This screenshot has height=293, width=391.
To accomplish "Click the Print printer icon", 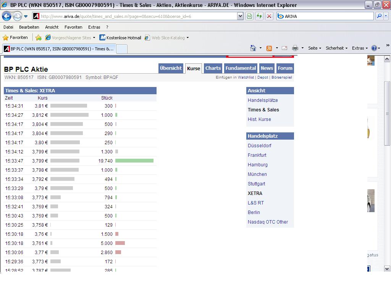I will click(x=295, y=48).
